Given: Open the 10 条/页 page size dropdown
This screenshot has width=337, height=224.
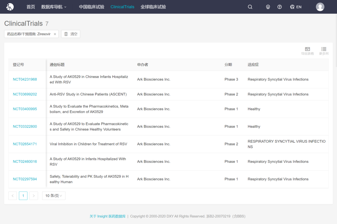Looking at the screenshot, I should coord(54,196).
